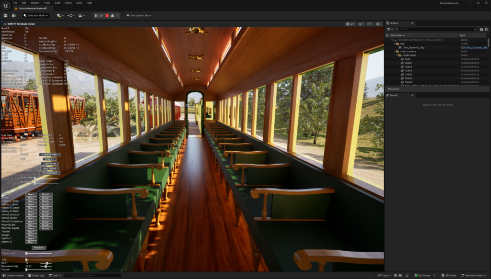Open the viewport Show flags eye dropdown

tap(361, 23)
